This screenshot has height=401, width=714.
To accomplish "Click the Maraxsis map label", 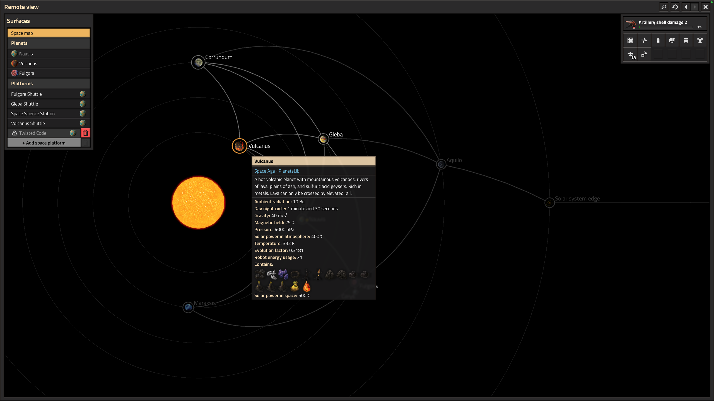I will [205, 303].
